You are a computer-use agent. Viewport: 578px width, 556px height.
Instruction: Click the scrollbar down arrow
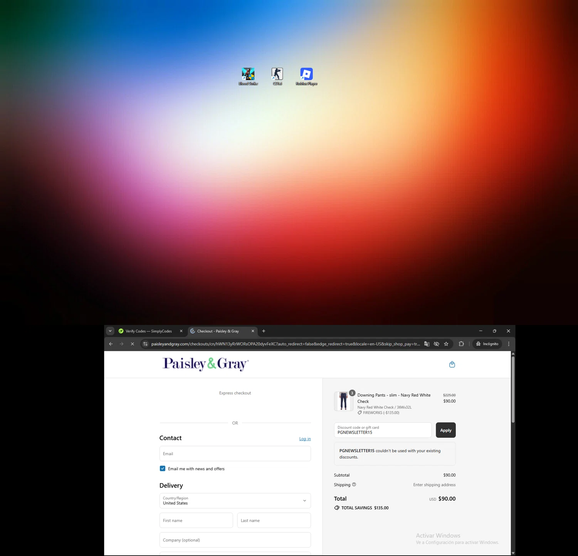[x=513, y=553]
